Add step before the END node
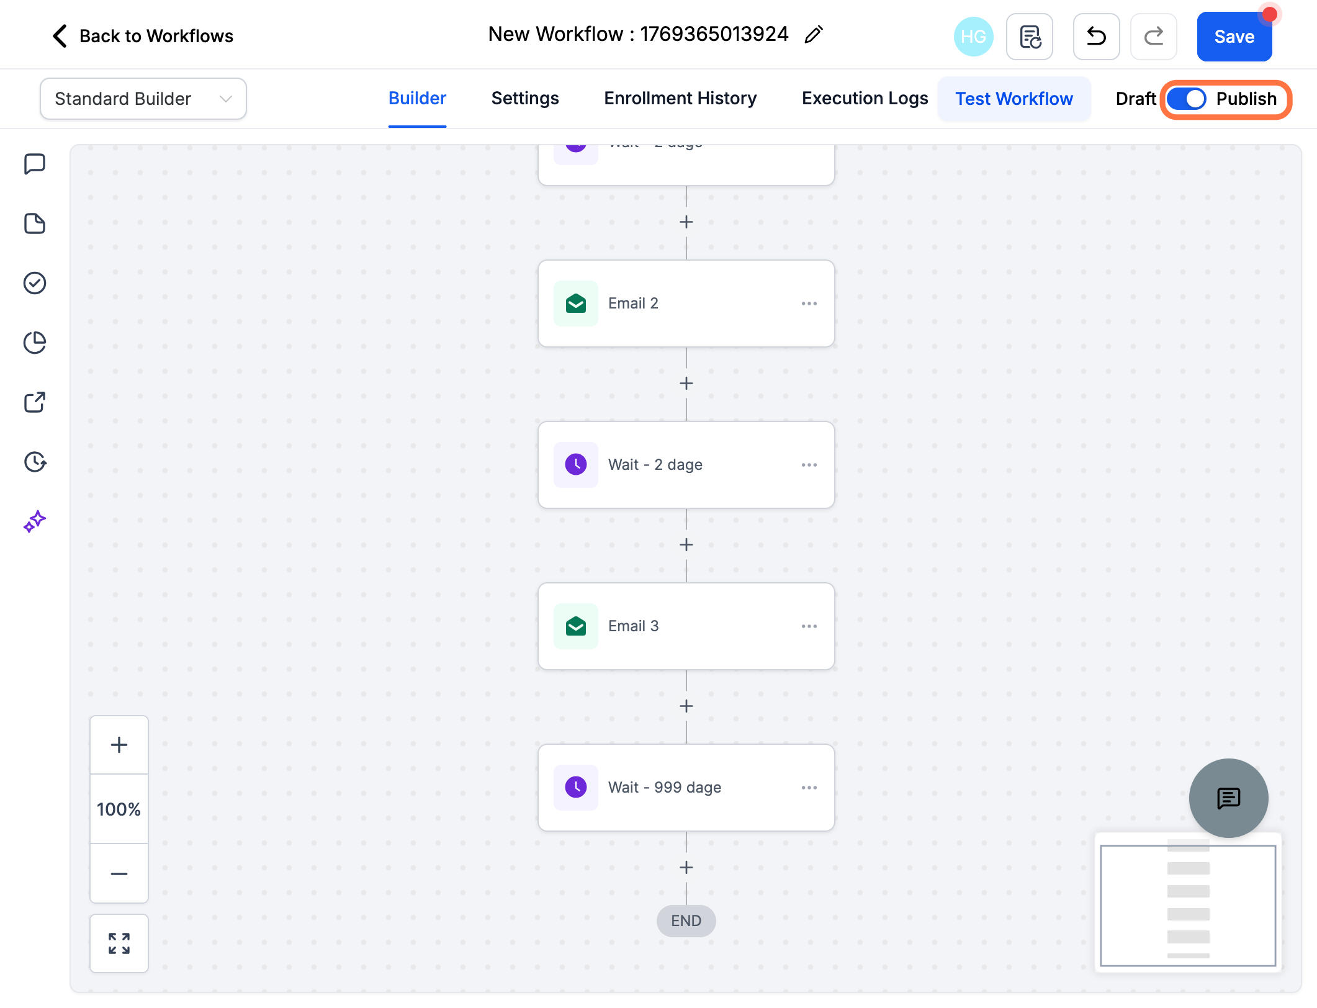 click(x=686, y=868)
